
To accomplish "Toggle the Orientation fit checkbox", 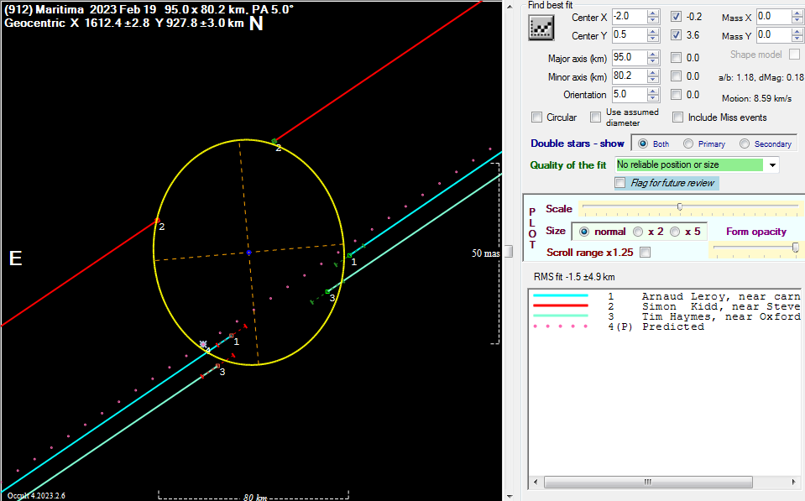I will click(677, 95).
